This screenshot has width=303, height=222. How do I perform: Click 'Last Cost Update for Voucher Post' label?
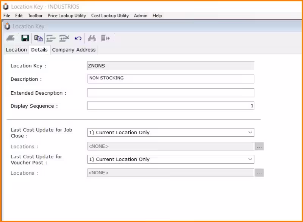[36, 159]
